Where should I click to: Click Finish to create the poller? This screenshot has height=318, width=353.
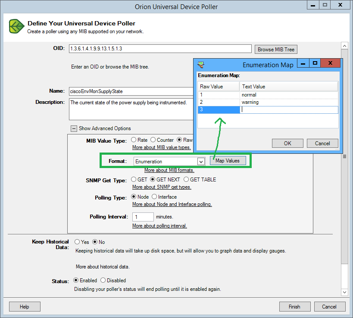click(x=295, y=307)
